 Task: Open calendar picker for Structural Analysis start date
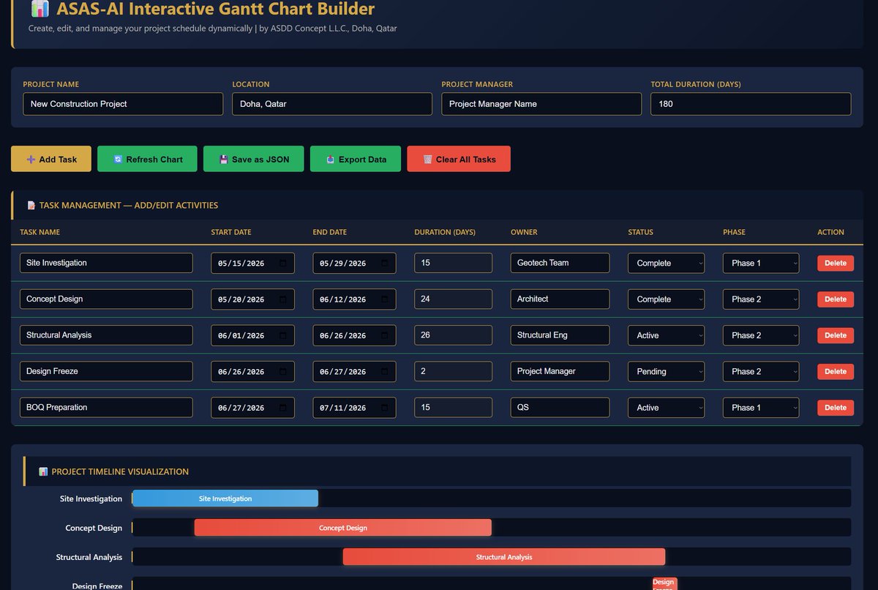pos(283,336)
